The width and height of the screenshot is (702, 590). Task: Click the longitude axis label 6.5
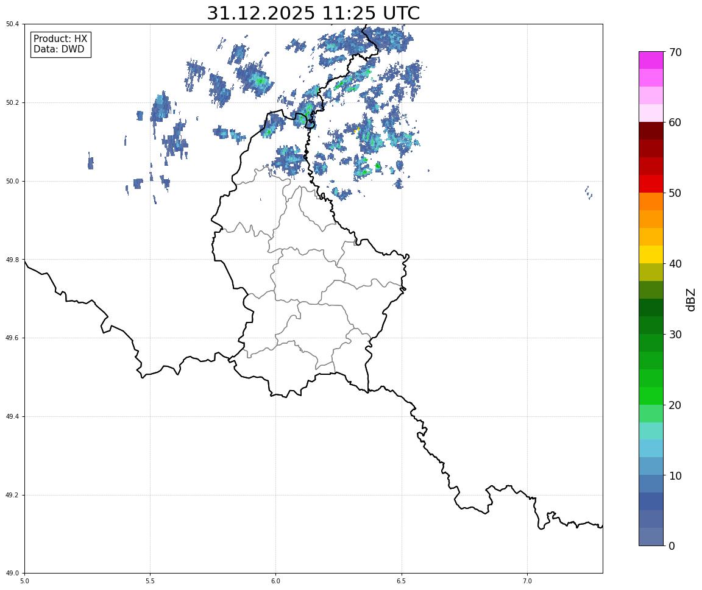pos(402,581)
